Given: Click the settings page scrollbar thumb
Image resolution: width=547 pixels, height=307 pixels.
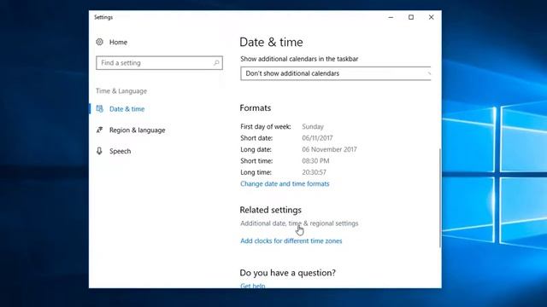Looking at the screenshot, I should click(440, 198).
